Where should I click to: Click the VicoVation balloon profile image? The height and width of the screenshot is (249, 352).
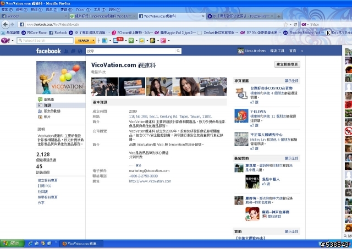(x=61, y=78)
